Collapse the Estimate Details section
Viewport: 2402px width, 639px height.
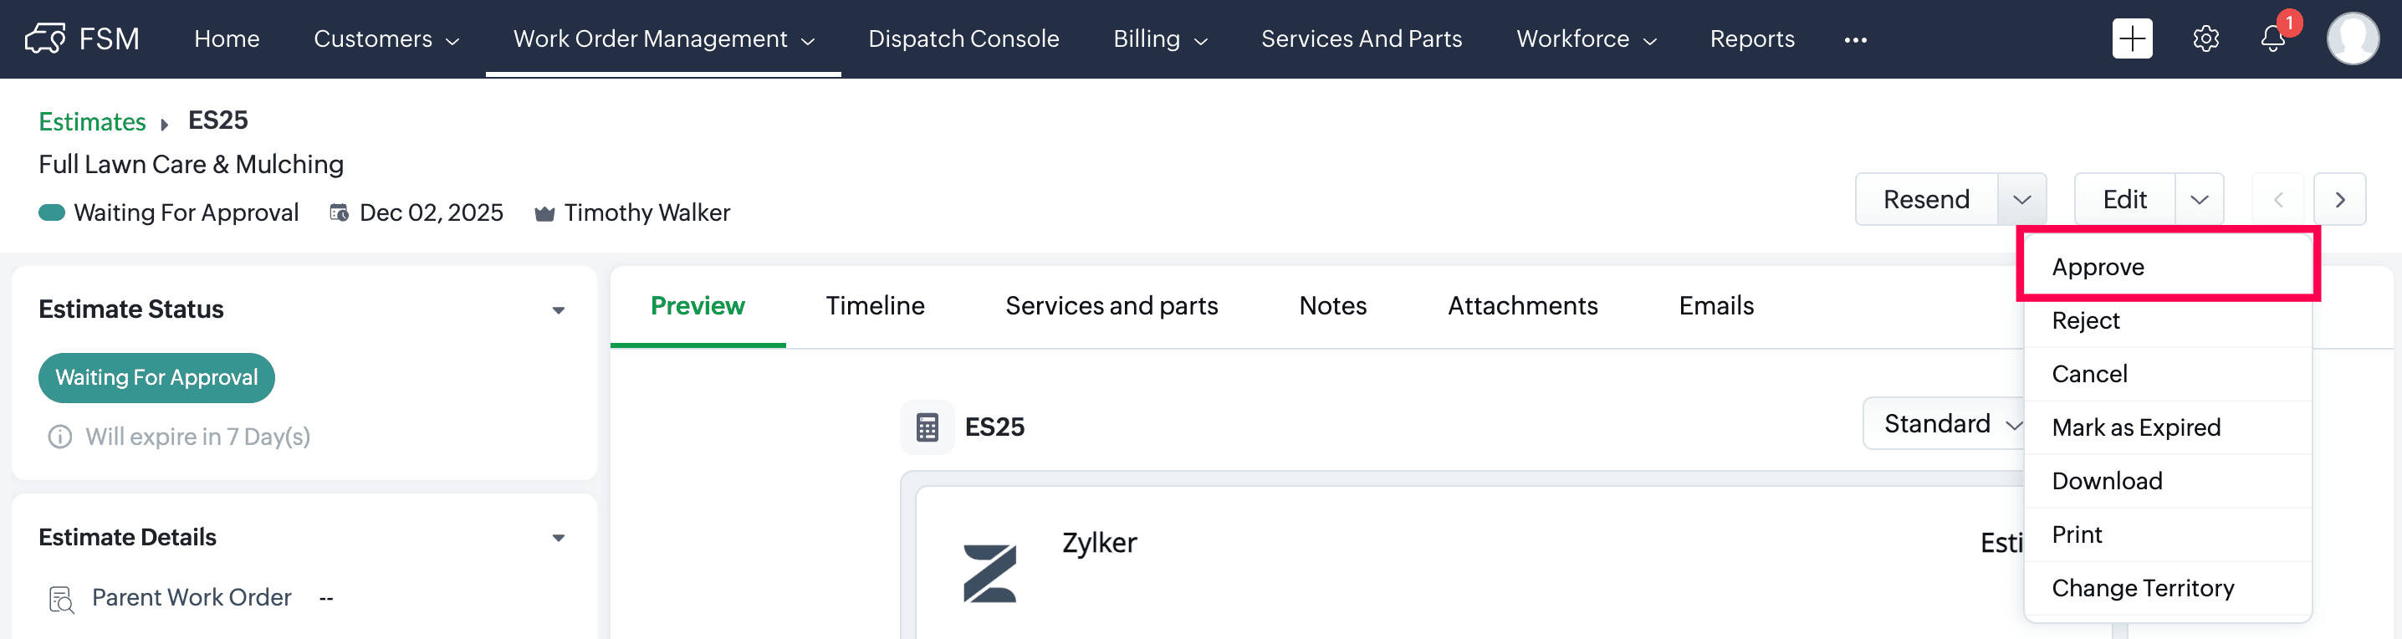point(559,537)
